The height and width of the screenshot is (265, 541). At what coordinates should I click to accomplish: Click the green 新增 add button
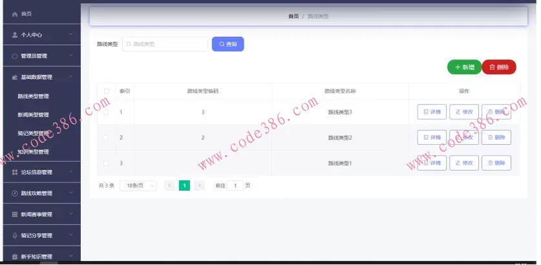coord(464,67)
